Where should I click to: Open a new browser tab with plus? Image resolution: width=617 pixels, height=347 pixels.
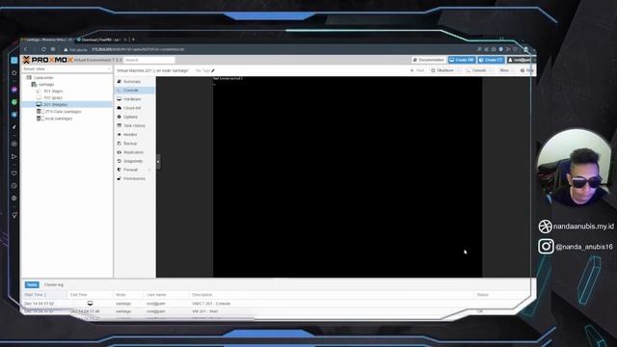point(133,40)
